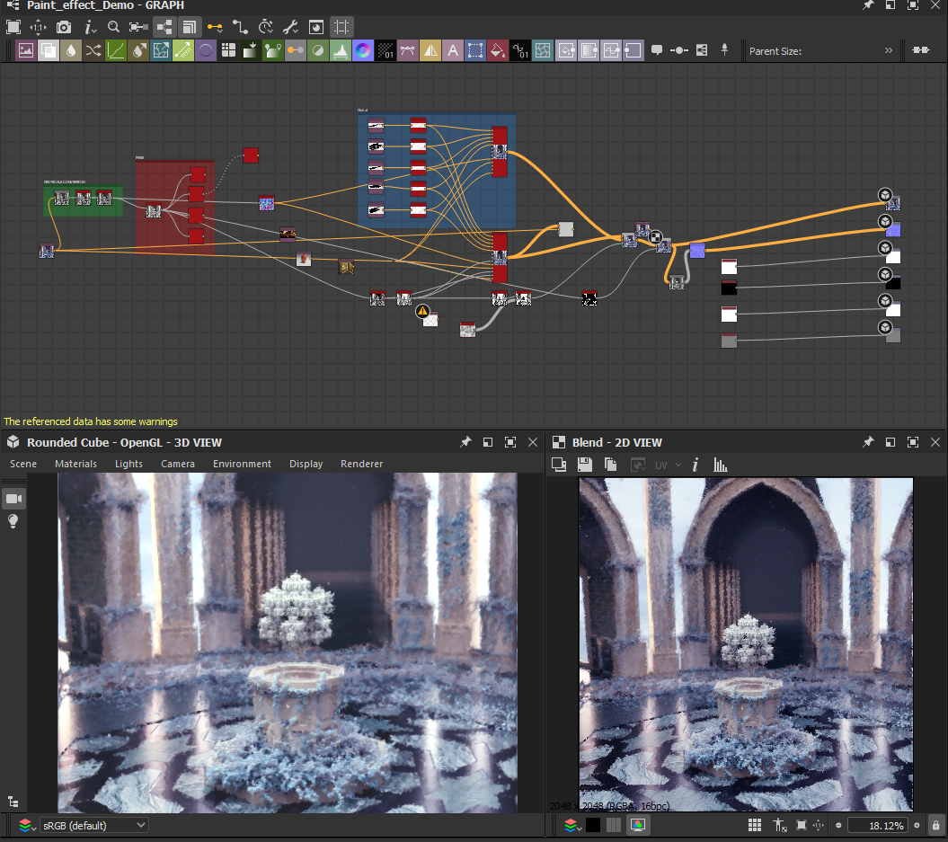Viewport: 948px width, 842px height.
Task: Show the histogram in the 2D view
Action: point(720,465)
